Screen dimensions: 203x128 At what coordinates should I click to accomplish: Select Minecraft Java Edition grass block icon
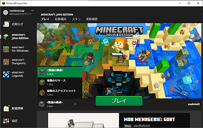(6, 37)
